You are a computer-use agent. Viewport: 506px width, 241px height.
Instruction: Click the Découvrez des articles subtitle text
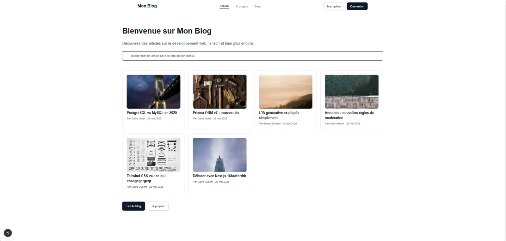point(188,44)
